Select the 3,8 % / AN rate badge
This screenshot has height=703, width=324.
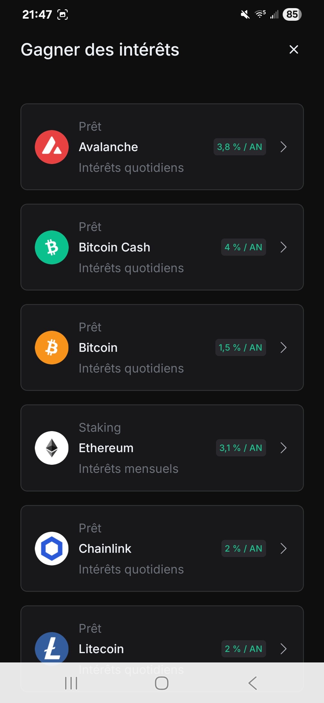240,147
